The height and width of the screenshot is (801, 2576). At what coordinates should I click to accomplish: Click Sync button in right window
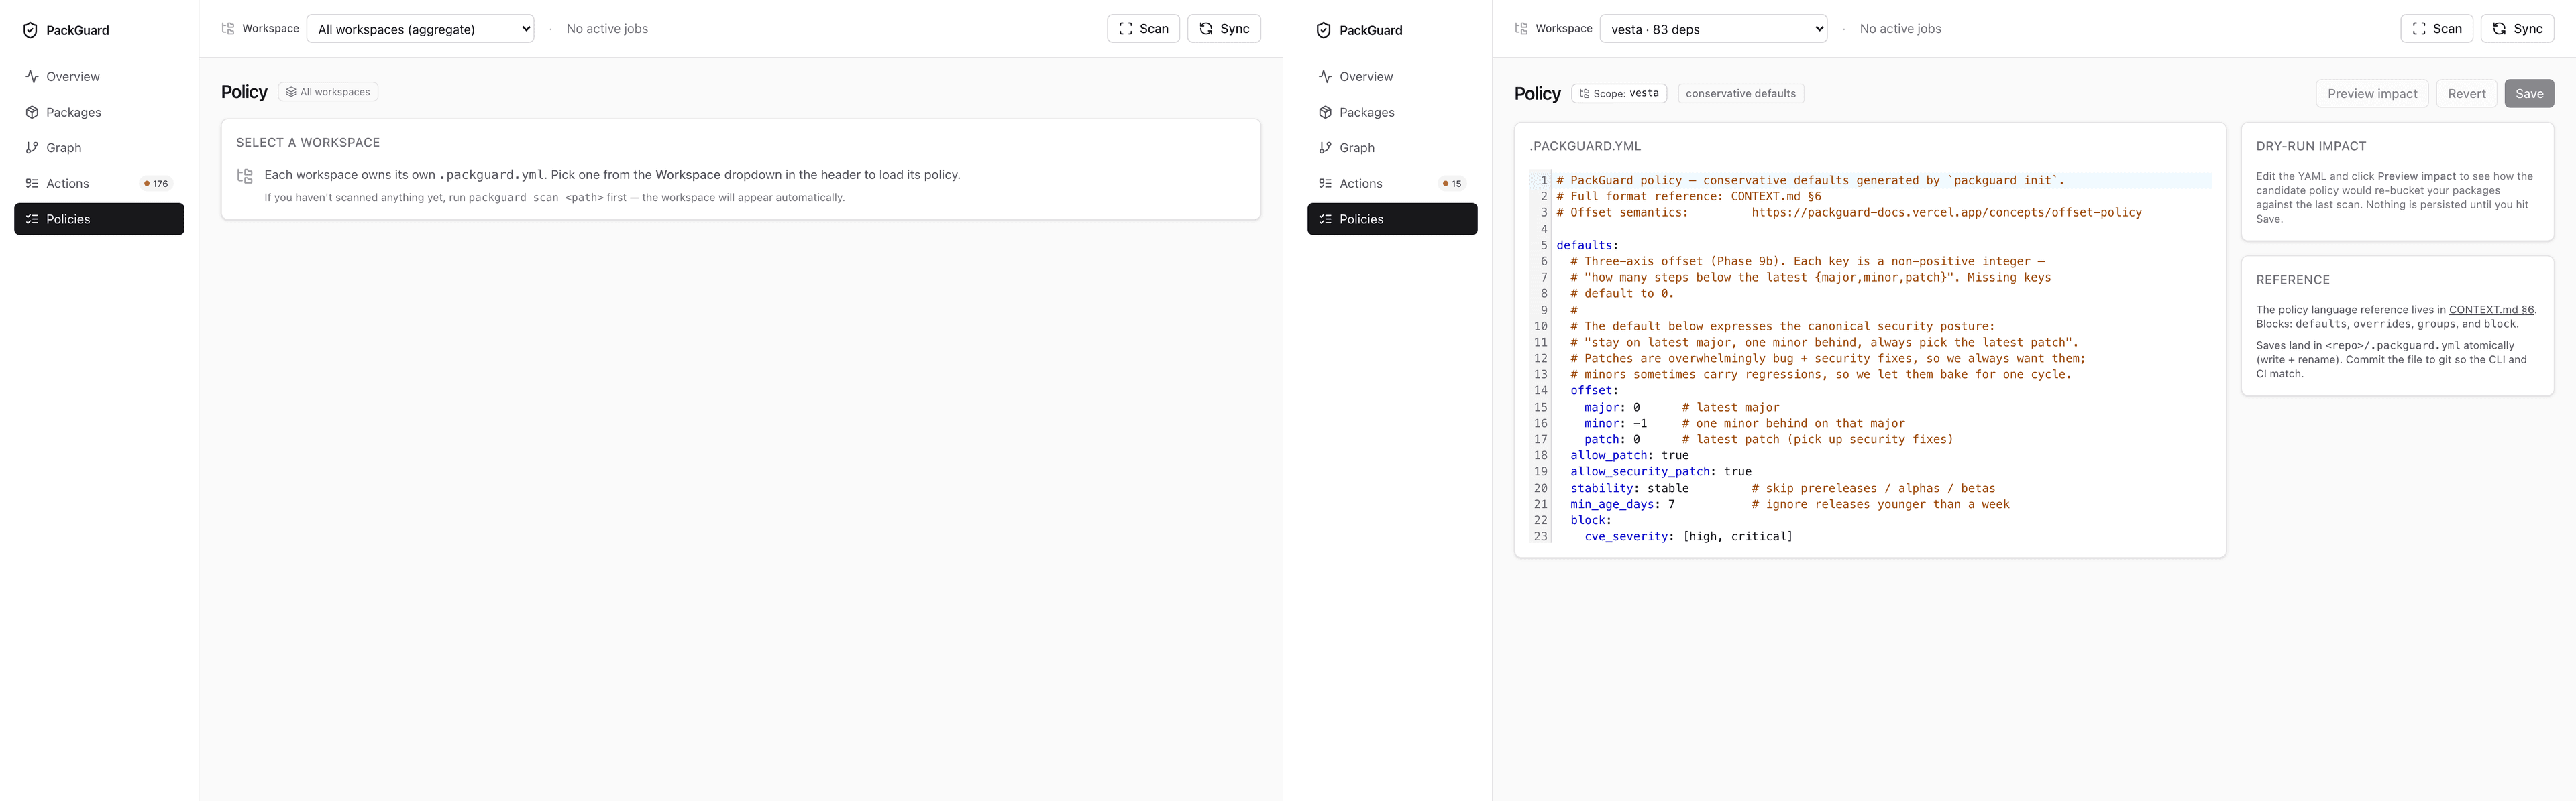click(2517, 28)
